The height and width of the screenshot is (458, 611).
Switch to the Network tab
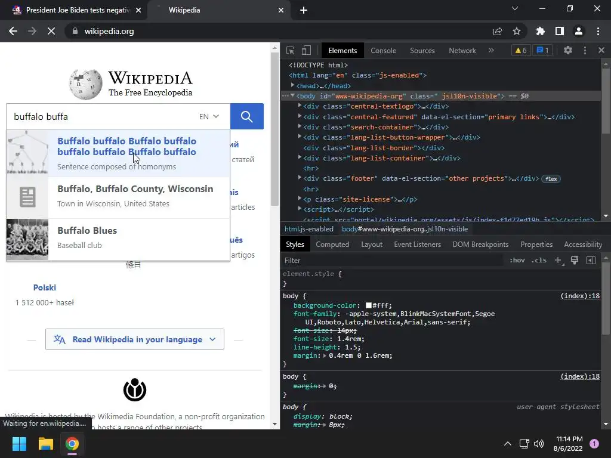pos(462,51)
